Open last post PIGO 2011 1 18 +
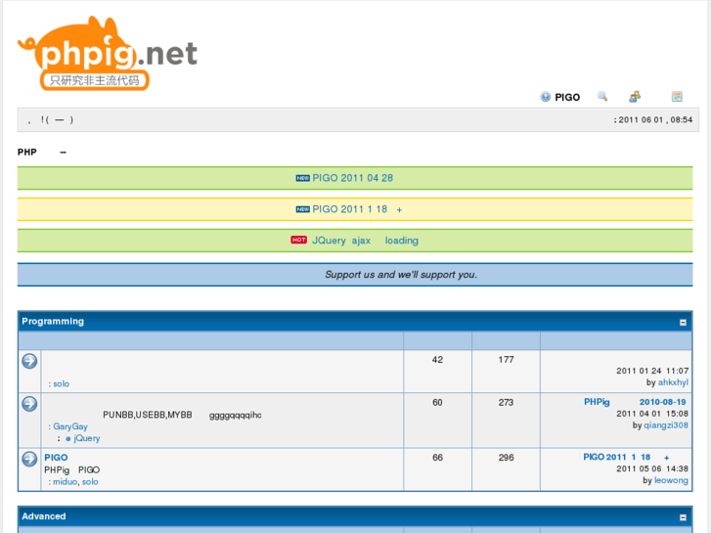This screenshot has height=533, width=711. click(626, 457)
